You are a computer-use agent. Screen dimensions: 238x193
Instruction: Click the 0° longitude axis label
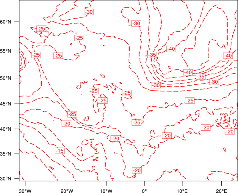click(144, 191)
